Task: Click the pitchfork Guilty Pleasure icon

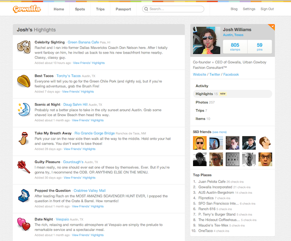Action: click(24, 167)
